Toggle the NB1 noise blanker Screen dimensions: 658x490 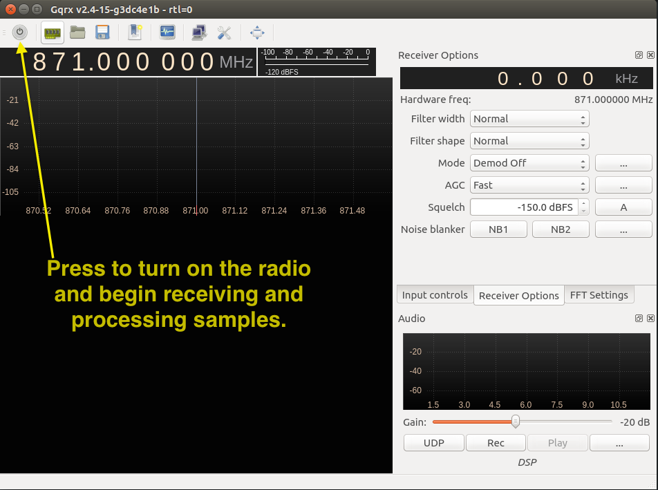(498, 229)
